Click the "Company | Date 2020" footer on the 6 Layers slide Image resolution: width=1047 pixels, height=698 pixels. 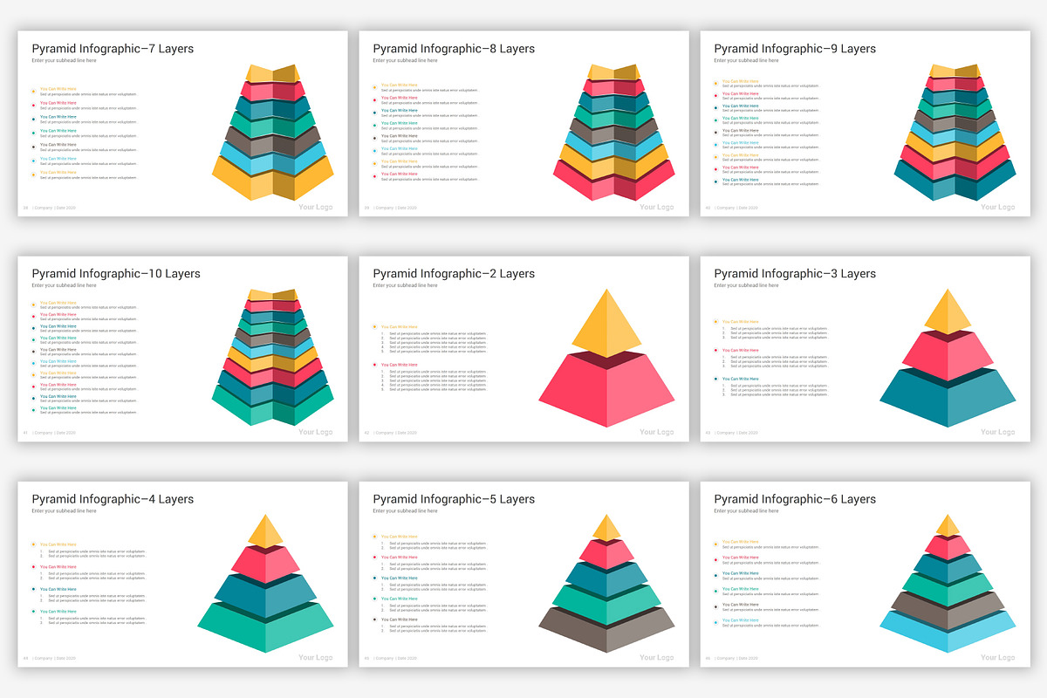coord(736,659)
